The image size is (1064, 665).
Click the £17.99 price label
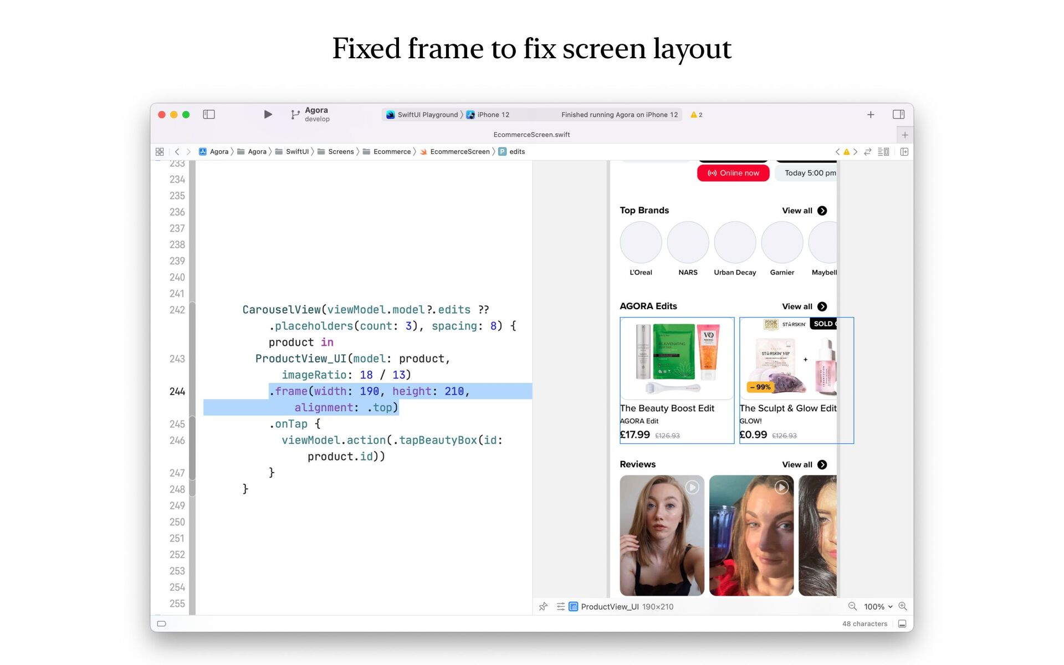(635, 434)
